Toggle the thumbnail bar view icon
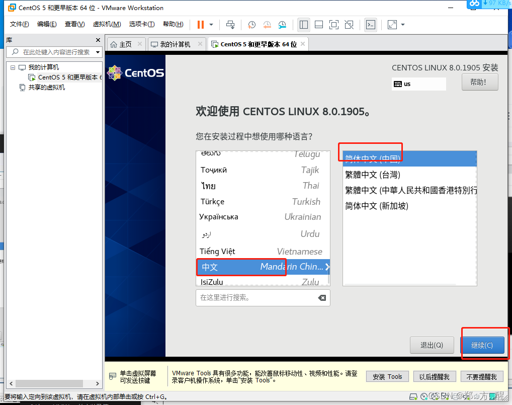The image size is (512, 405). click(319, 25)
